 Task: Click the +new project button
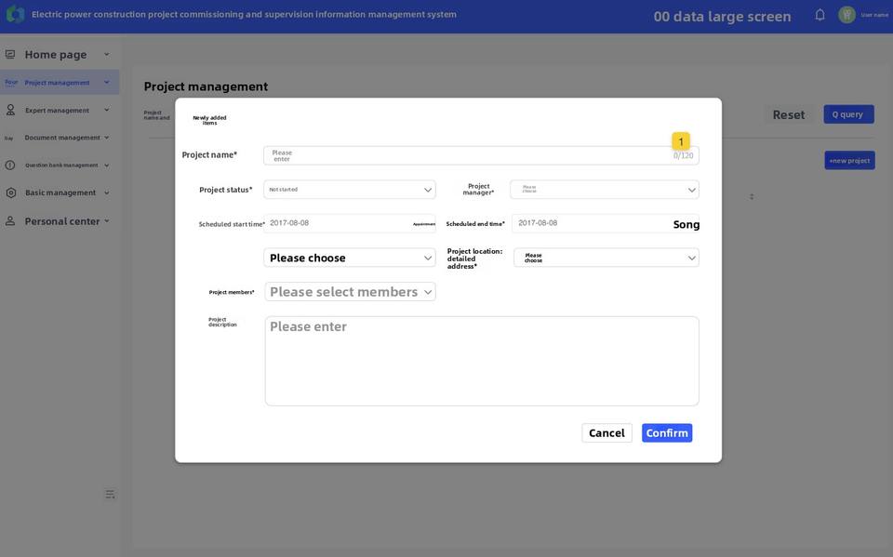coord(849,161)
